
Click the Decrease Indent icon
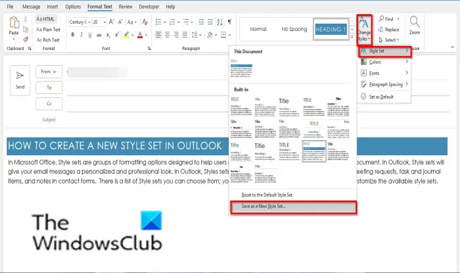[x=201, y=22]
